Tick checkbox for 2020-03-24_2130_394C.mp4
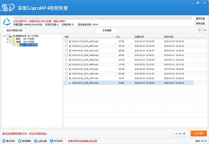This screenshot has height=144, width=209. pos(66,83)
